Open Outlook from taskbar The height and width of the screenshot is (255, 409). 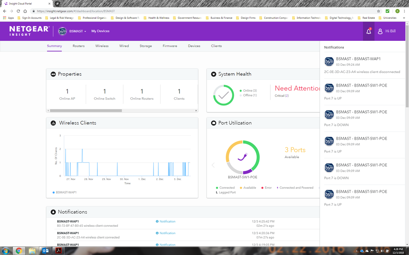(x=45, y=251)
